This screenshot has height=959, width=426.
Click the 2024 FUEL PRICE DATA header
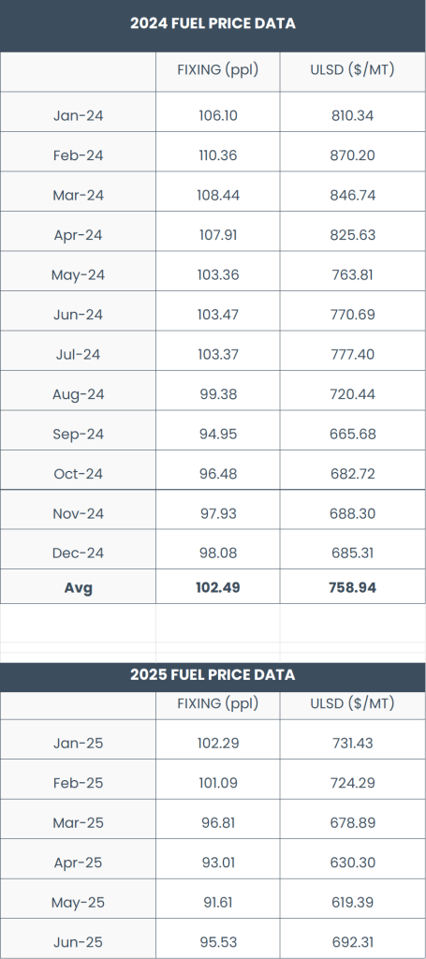213,23
